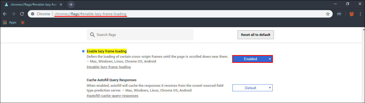Click the orange bookmark icon next to Apps
Screen dimensions: 365x103
(23, 22)
